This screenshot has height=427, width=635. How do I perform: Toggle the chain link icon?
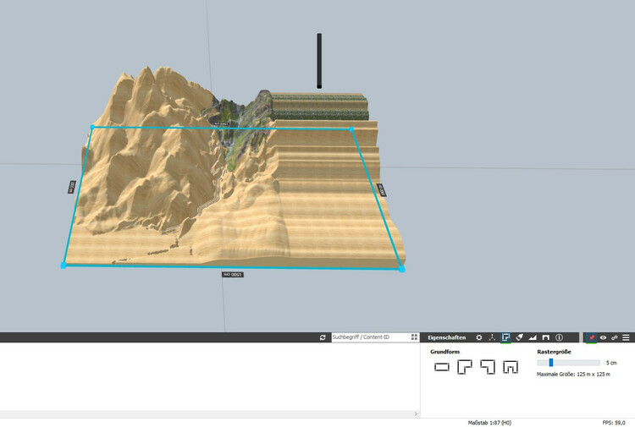pyautogui.click(x=614, y=337)
